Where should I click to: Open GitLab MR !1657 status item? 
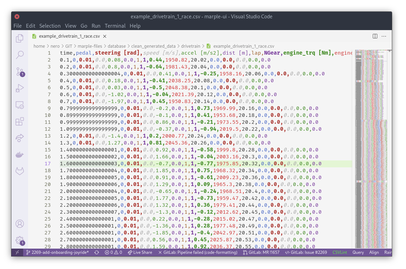click(x=261, y=252)
